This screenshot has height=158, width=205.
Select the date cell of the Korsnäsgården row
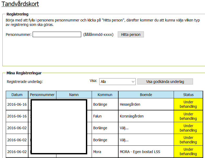17,116
